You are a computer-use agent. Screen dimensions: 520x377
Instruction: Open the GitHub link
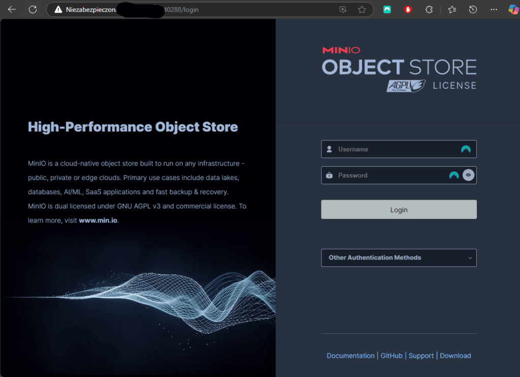coord(392,356)
